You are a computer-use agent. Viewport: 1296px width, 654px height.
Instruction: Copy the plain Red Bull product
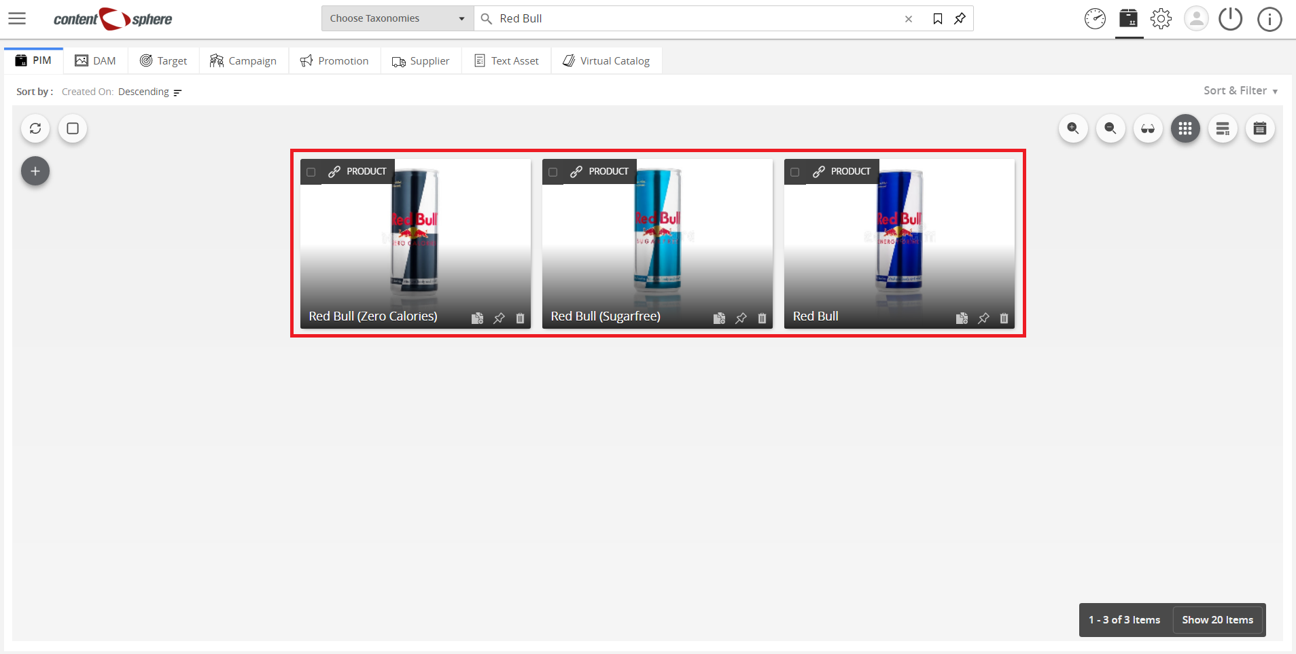coord(962,318)
